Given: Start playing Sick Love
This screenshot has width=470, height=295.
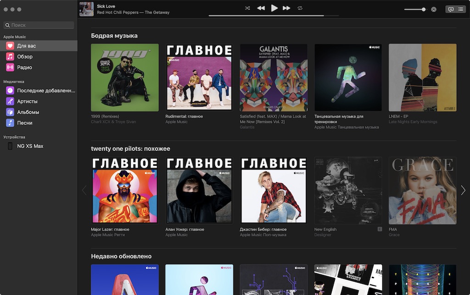Looking at the screenshot, I should tap(274, 8).
